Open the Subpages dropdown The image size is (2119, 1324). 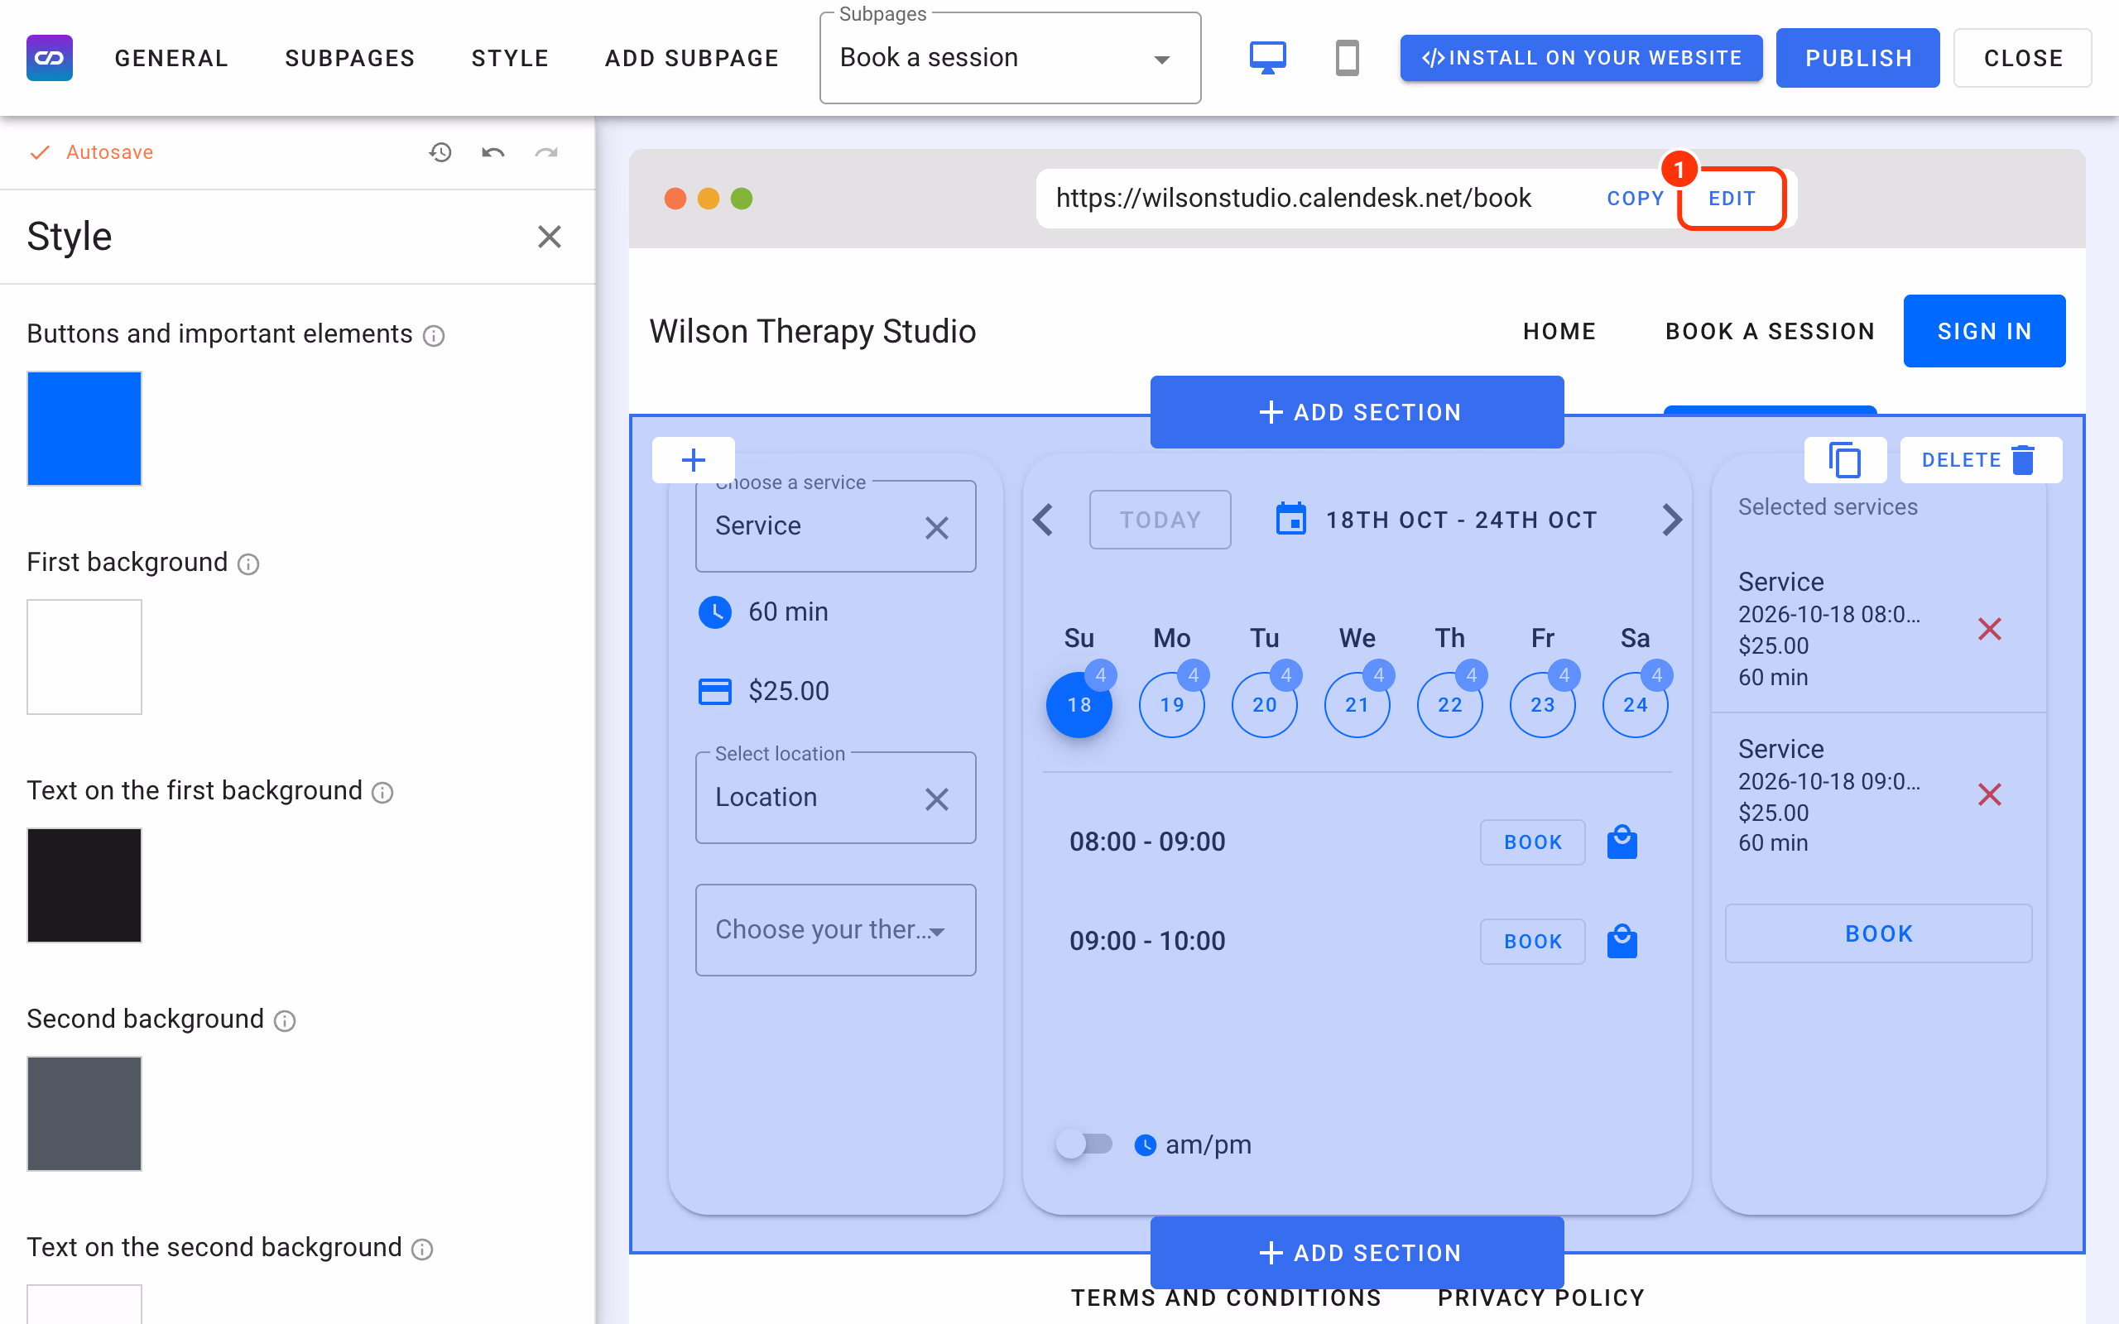pyautogui.click(x=1010, y=58)
